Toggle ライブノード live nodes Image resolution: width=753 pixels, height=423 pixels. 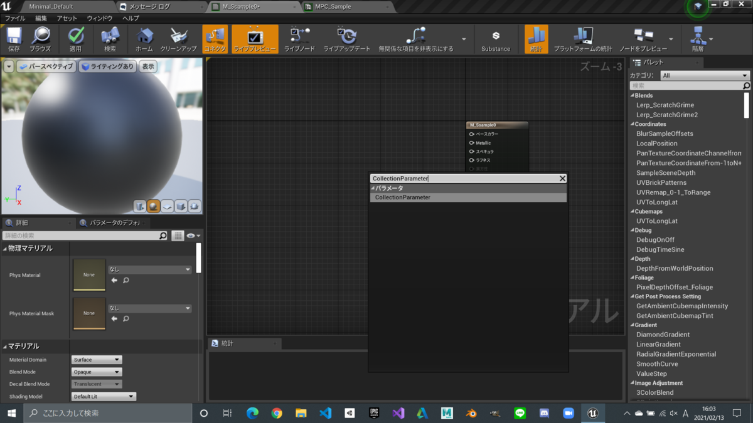(299, 39)
